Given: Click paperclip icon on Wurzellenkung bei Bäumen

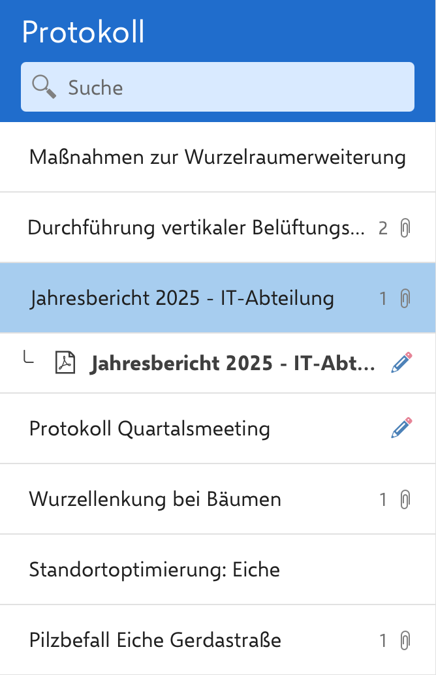Looking at the screenshot, I should (405, 500).
